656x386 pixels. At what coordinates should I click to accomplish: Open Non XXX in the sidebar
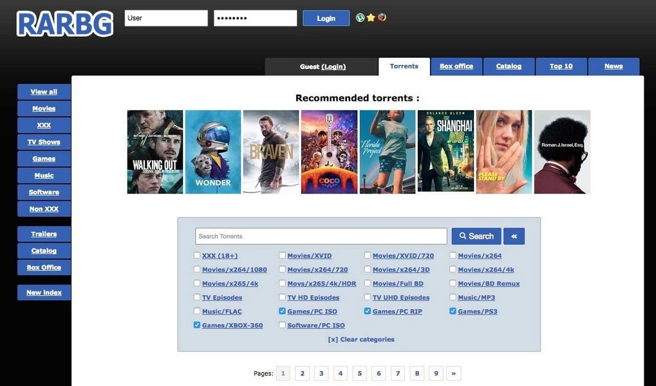tap(44, 209)
